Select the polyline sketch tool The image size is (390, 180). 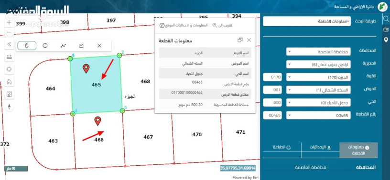point(64,46)
